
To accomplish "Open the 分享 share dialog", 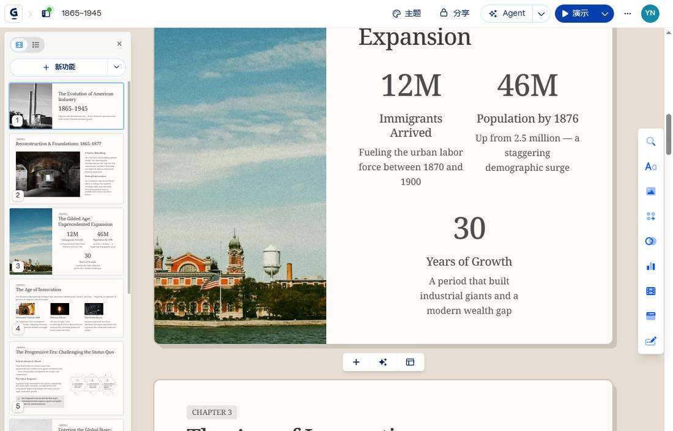I will click(455, 13).
